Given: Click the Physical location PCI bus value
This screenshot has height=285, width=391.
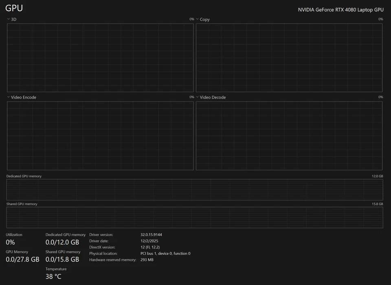Looking at the screenshot, I should coord(165,253).
